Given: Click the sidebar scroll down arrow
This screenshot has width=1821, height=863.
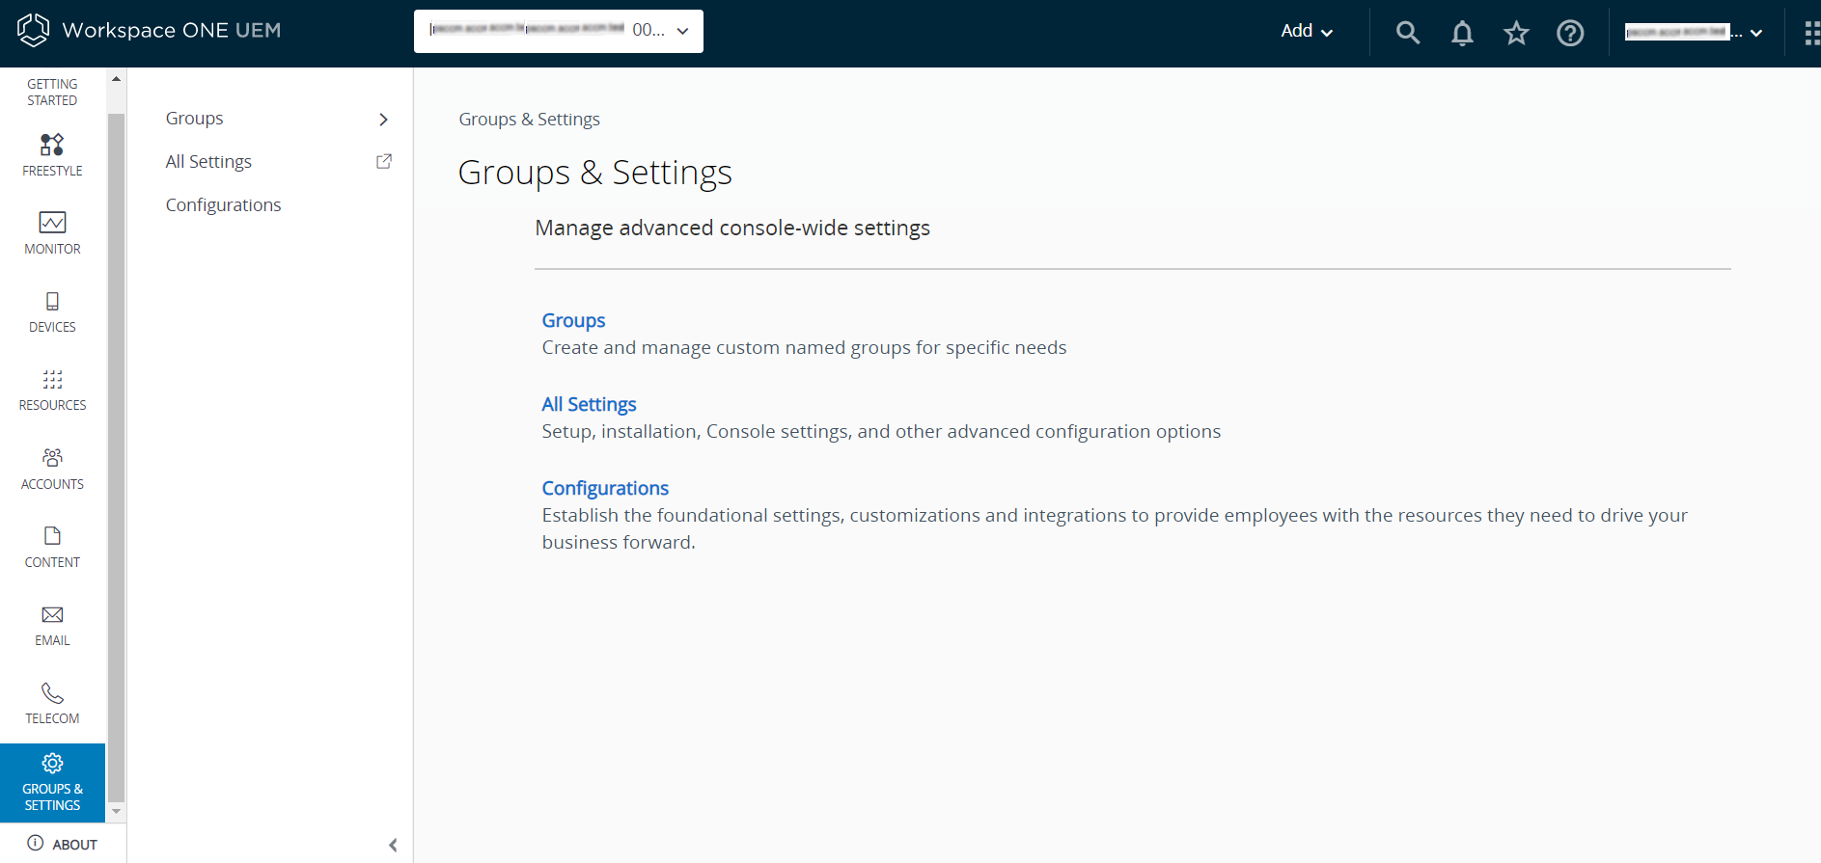Looking at the screenshot, I should (x=116, y=812).
